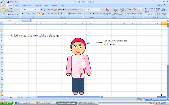Screen dimensions: 169x105
Task: Click the Insert Worksheet tab icon
Action: click(35, 97)
